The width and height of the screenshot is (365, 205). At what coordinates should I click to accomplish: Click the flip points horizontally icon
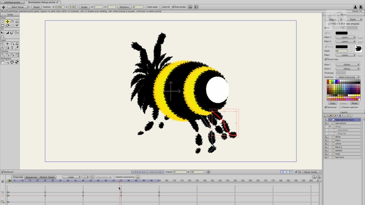point(190,7)
